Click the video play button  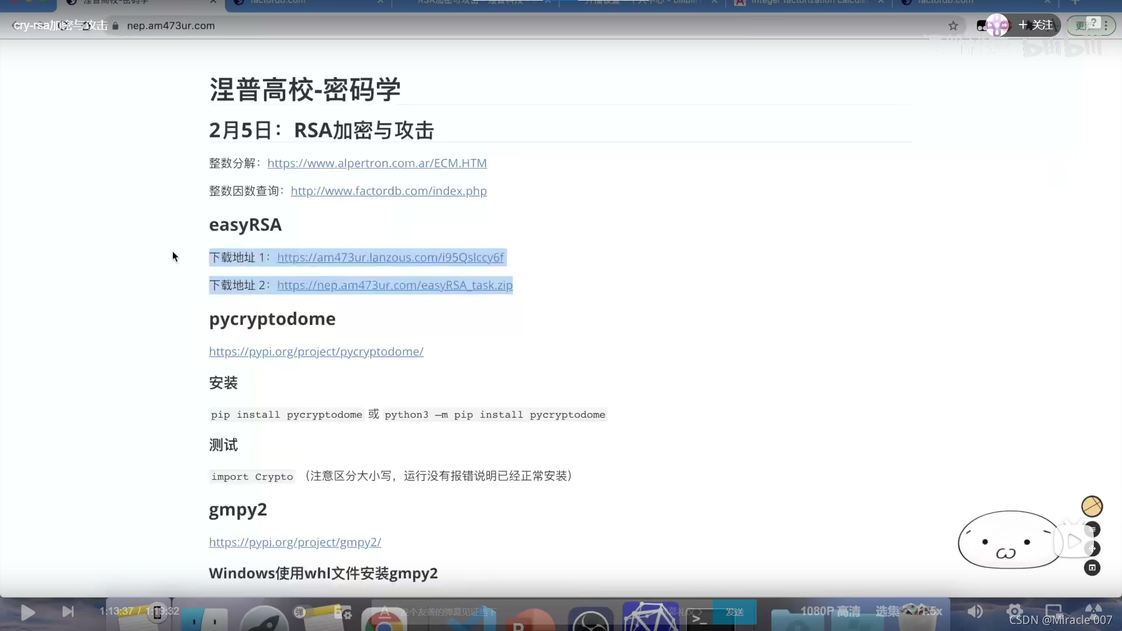tap(27, 612)
